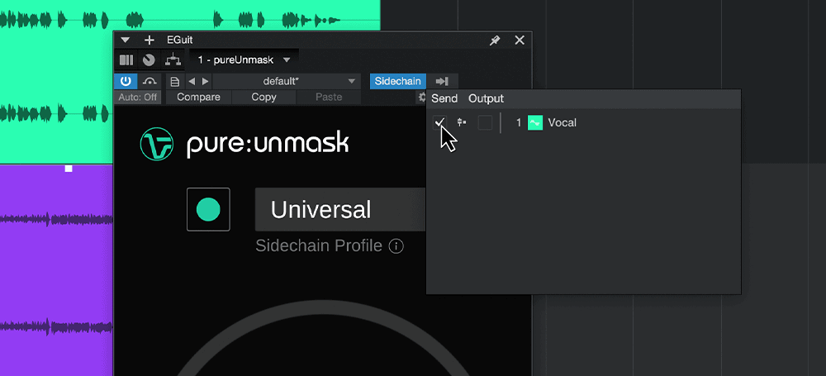826x376 pixels.
Task: Open the plugin window dropdown menu arrow
Action: tap(125, 40)
